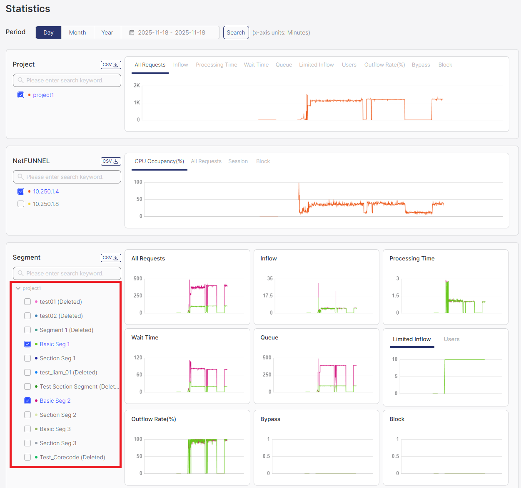Click magnifier icon in Project search box
The height and width of the screenshot is (488, 521).
click(x=20, y=80)
